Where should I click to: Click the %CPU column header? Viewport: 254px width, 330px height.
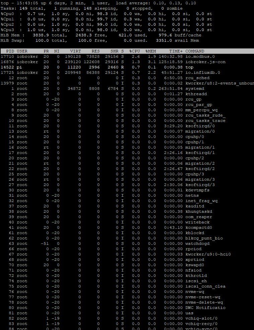pos(135,51)
